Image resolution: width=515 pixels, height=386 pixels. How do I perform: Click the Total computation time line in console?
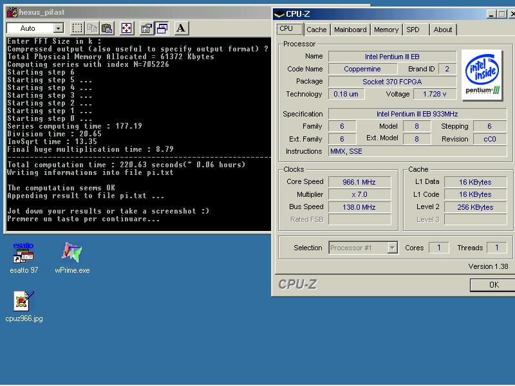click(x=126, y=165)
